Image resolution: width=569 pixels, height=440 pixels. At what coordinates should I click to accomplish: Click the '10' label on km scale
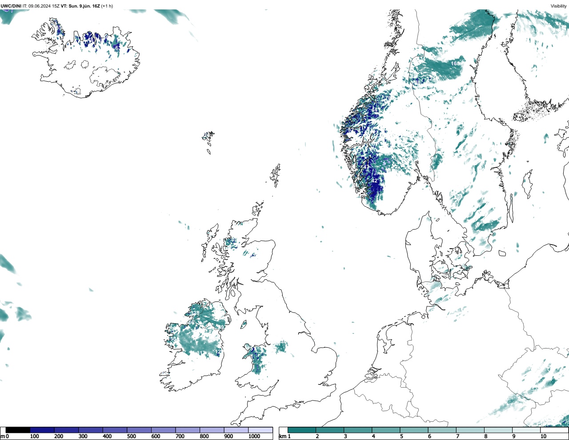point(543,436)
